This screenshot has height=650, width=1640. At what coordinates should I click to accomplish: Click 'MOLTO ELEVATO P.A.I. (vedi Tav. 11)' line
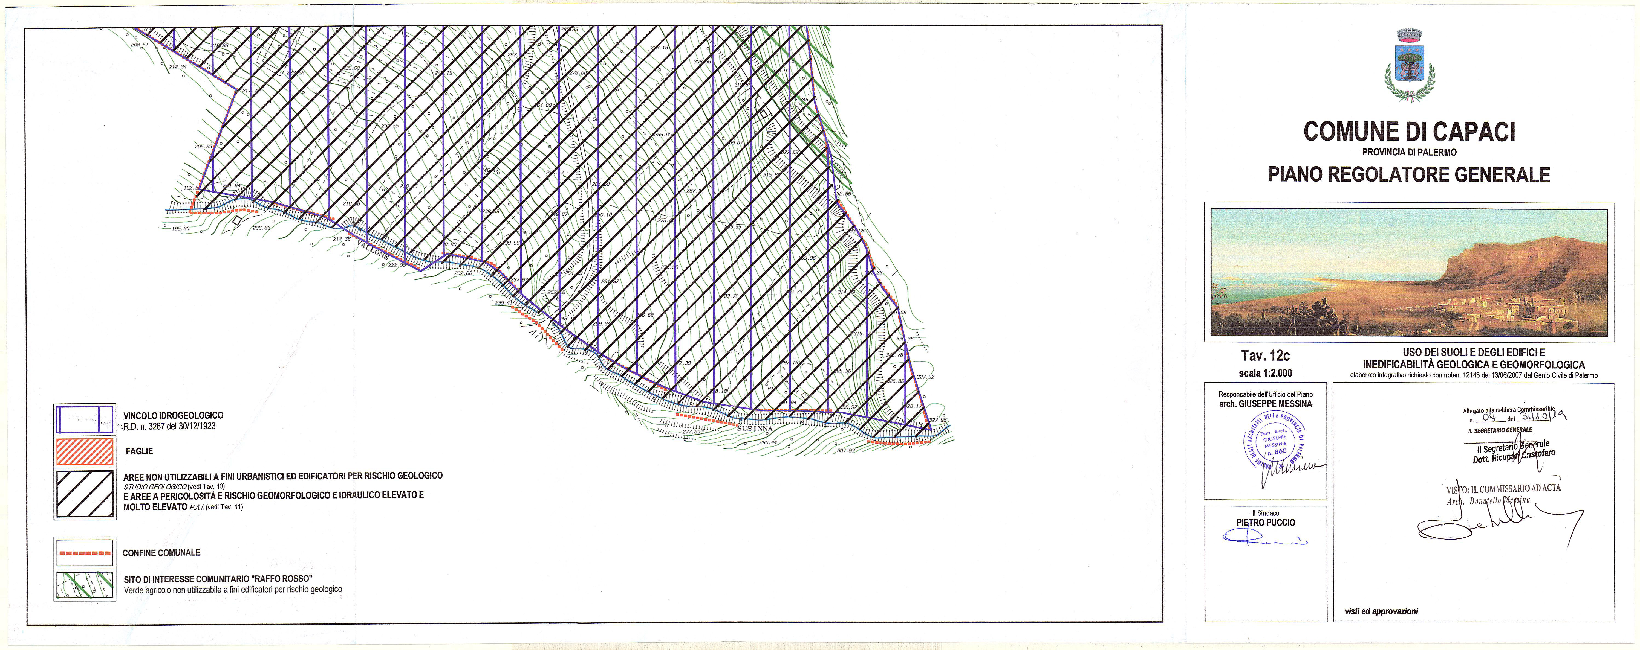point(183,507)
